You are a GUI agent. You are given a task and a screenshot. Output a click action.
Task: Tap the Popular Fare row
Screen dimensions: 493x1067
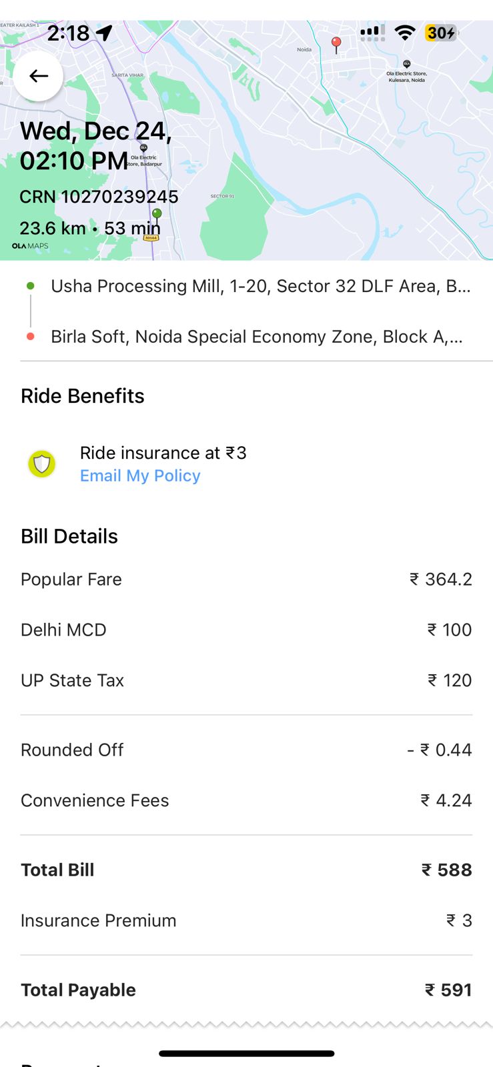[246, 579]
